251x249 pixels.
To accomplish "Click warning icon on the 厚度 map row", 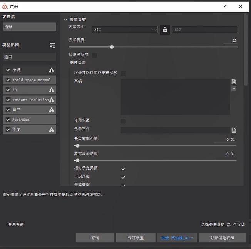I will tap(52, 130).
